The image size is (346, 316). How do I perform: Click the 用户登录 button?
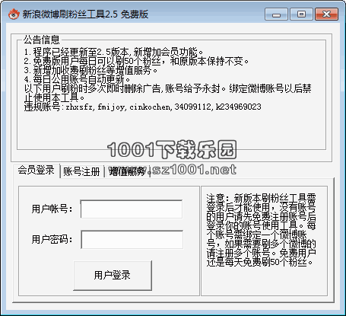tap(113, 276)
